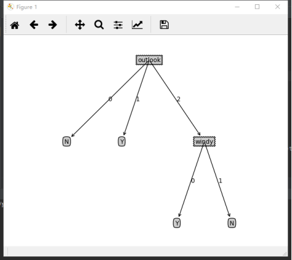The image size is (292, 260).
Task: Go back to the previous view
Action: [x=34, y=25]
